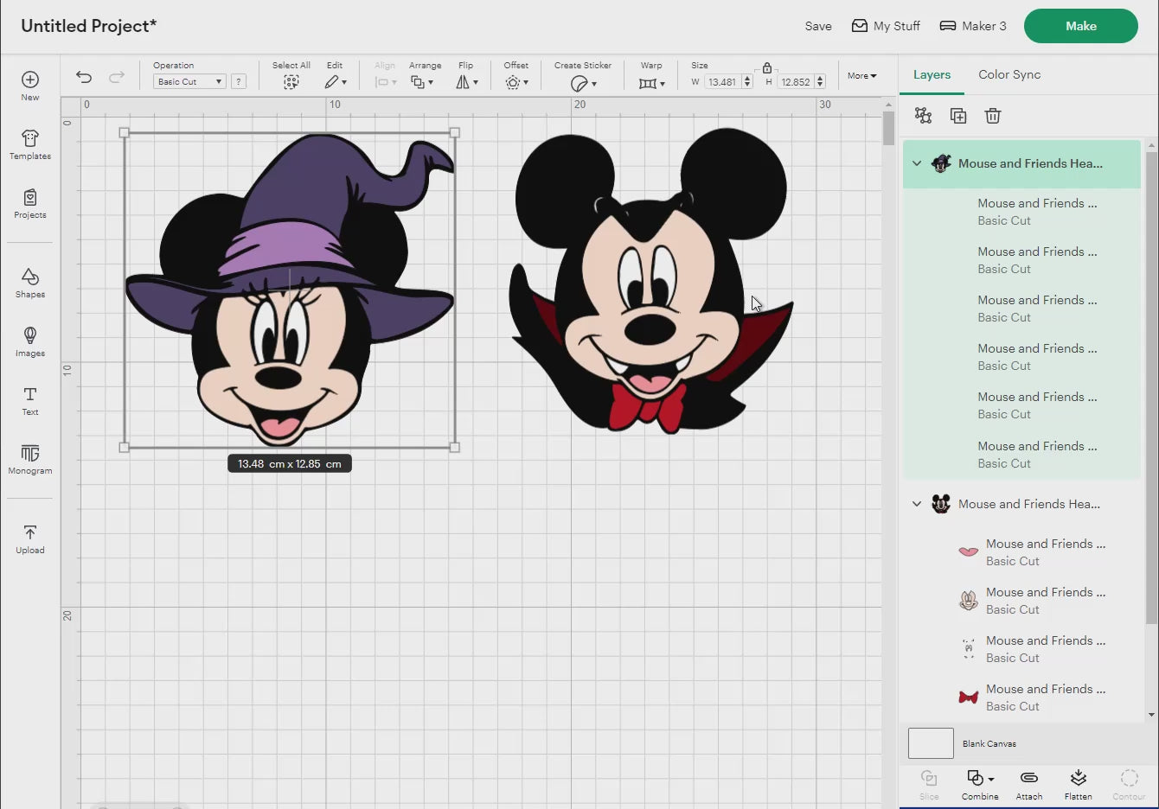Viewport: 1159px width, 809px height.
Task: Open the Monogram tool
Action: coord(30,459)
